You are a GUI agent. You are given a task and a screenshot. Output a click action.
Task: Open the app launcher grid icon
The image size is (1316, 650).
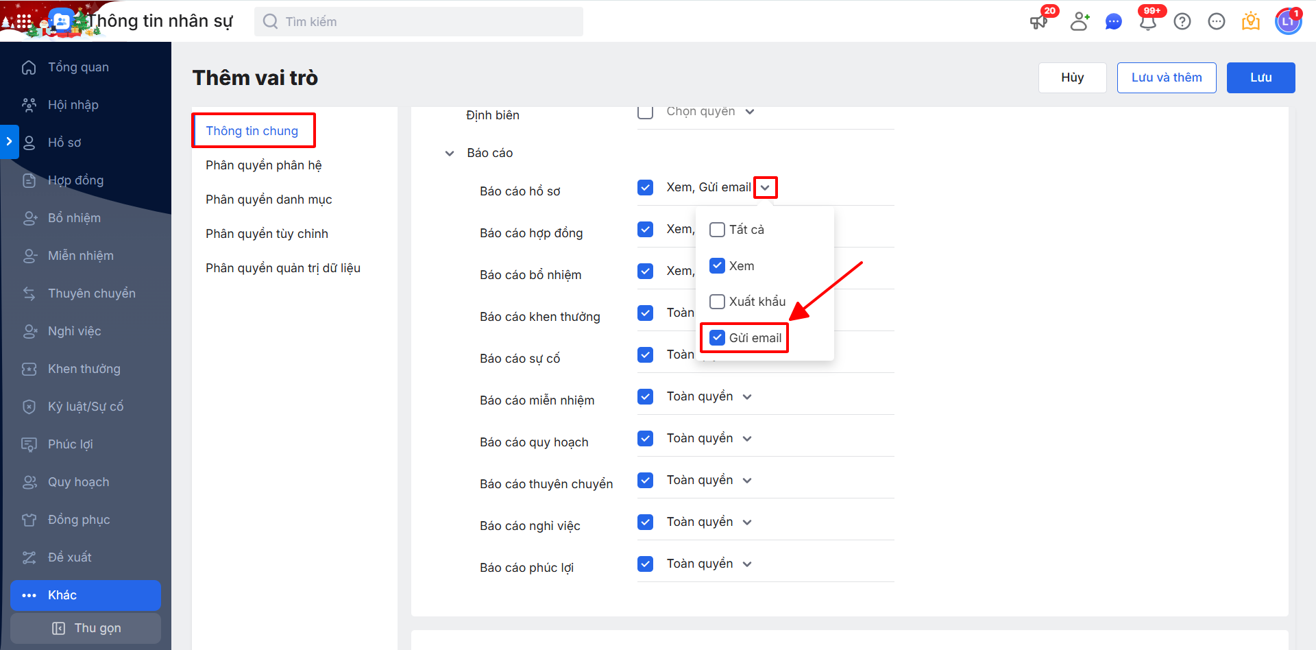pos(24,22)
